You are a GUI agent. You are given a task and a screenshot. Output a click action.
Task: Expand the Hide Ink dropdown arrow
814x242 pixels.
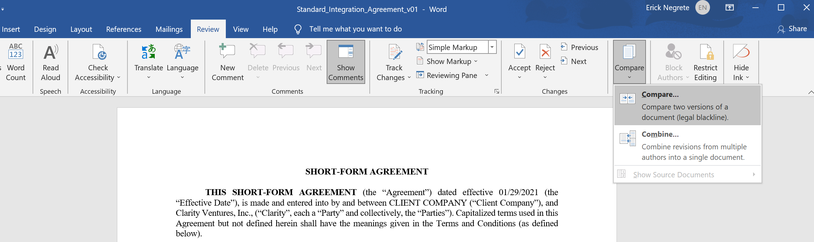747,77
